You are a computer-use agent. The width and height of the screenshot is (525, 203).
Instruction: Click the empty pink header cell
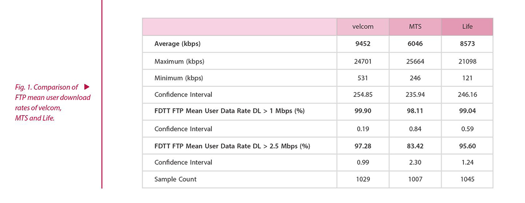(239, 27)
